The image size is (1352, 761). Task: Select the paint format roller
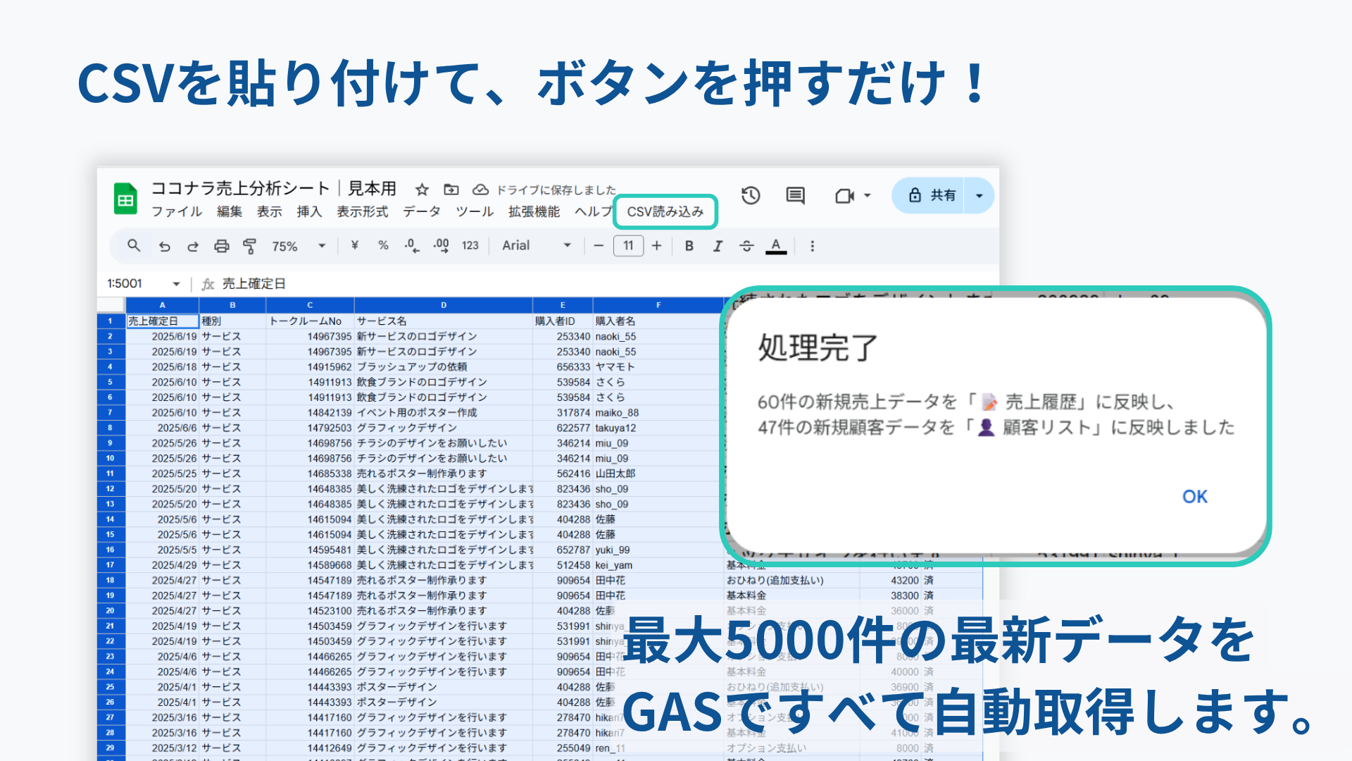coord(249,246)
